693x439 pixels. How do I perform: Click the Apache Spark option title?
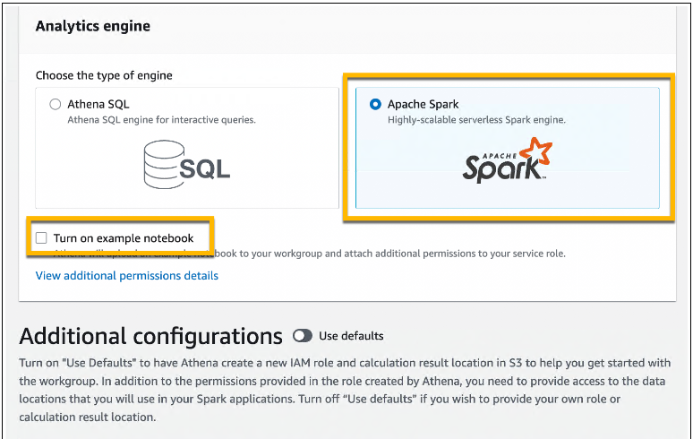[423, 104]
